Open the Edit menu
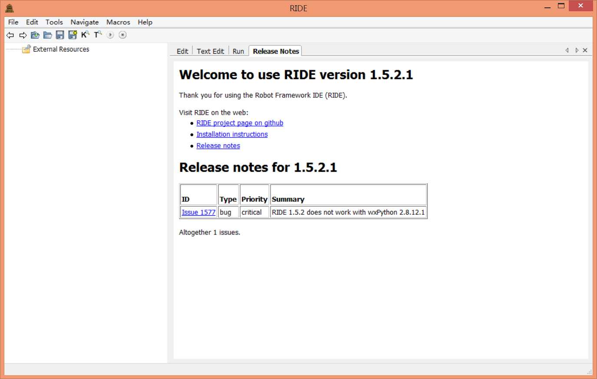597x379 pixels. click(32, 22)
